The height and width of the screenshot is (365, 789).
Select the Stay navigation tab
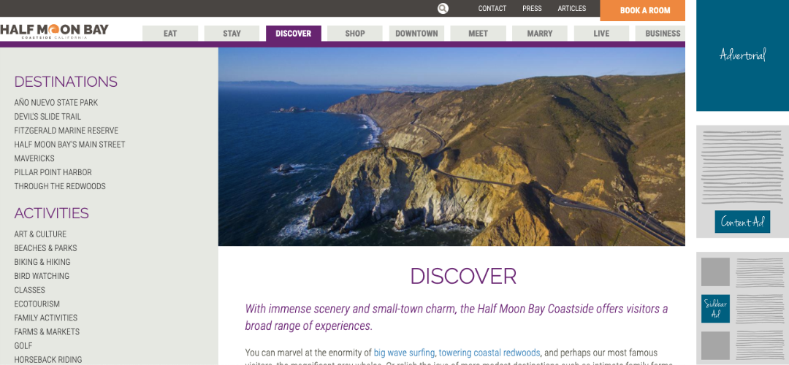click(232, 34)
